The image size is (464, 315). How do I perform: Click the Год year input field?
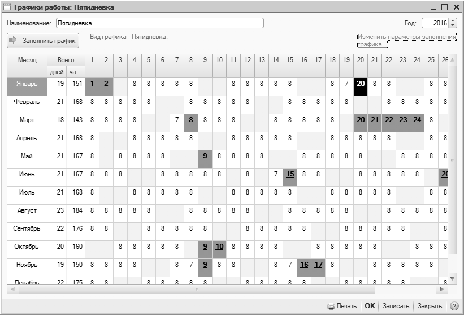click(435, 24)
